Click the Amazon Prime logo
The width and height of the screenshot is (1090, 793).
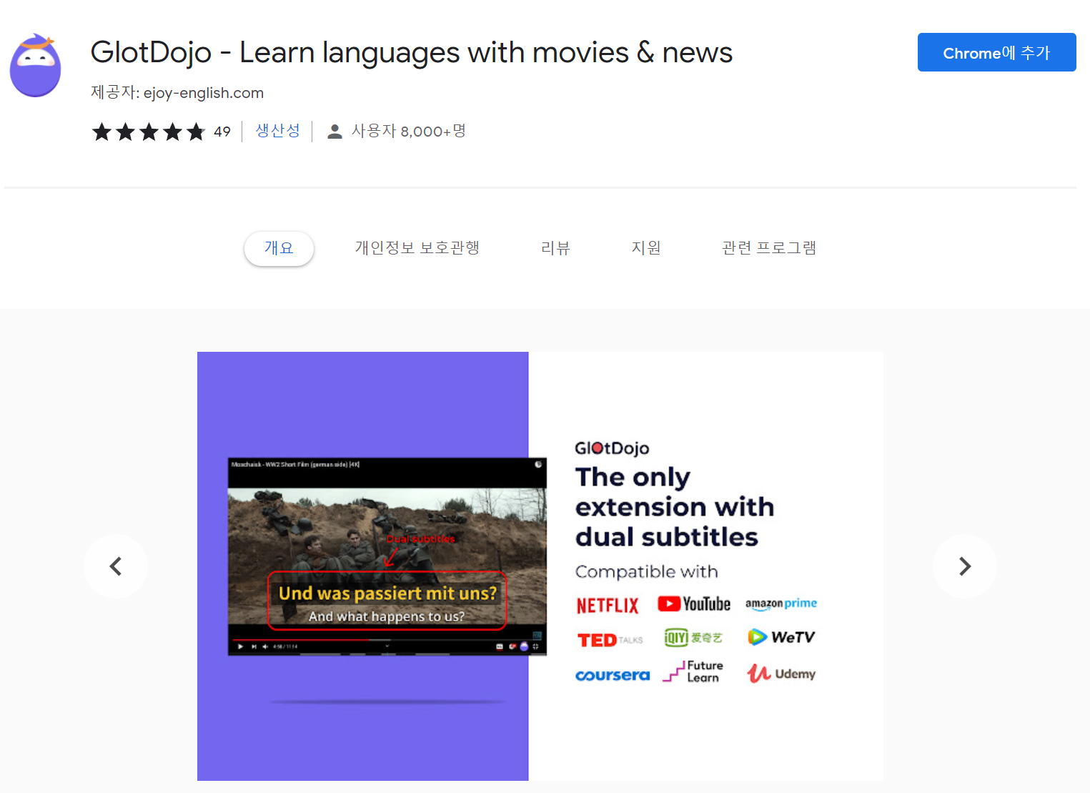[781, 604]
